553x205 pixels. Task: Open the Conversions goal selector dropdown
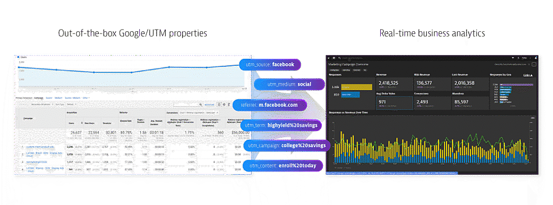pos(199,113)
